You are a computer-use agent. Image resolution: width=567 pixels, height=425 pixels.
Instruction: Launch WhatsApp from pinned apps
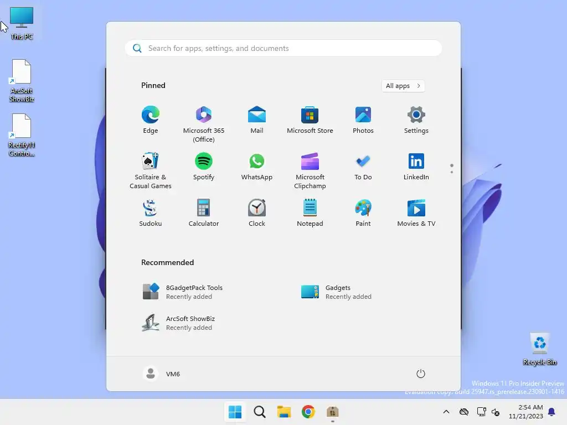pos(257,167)
